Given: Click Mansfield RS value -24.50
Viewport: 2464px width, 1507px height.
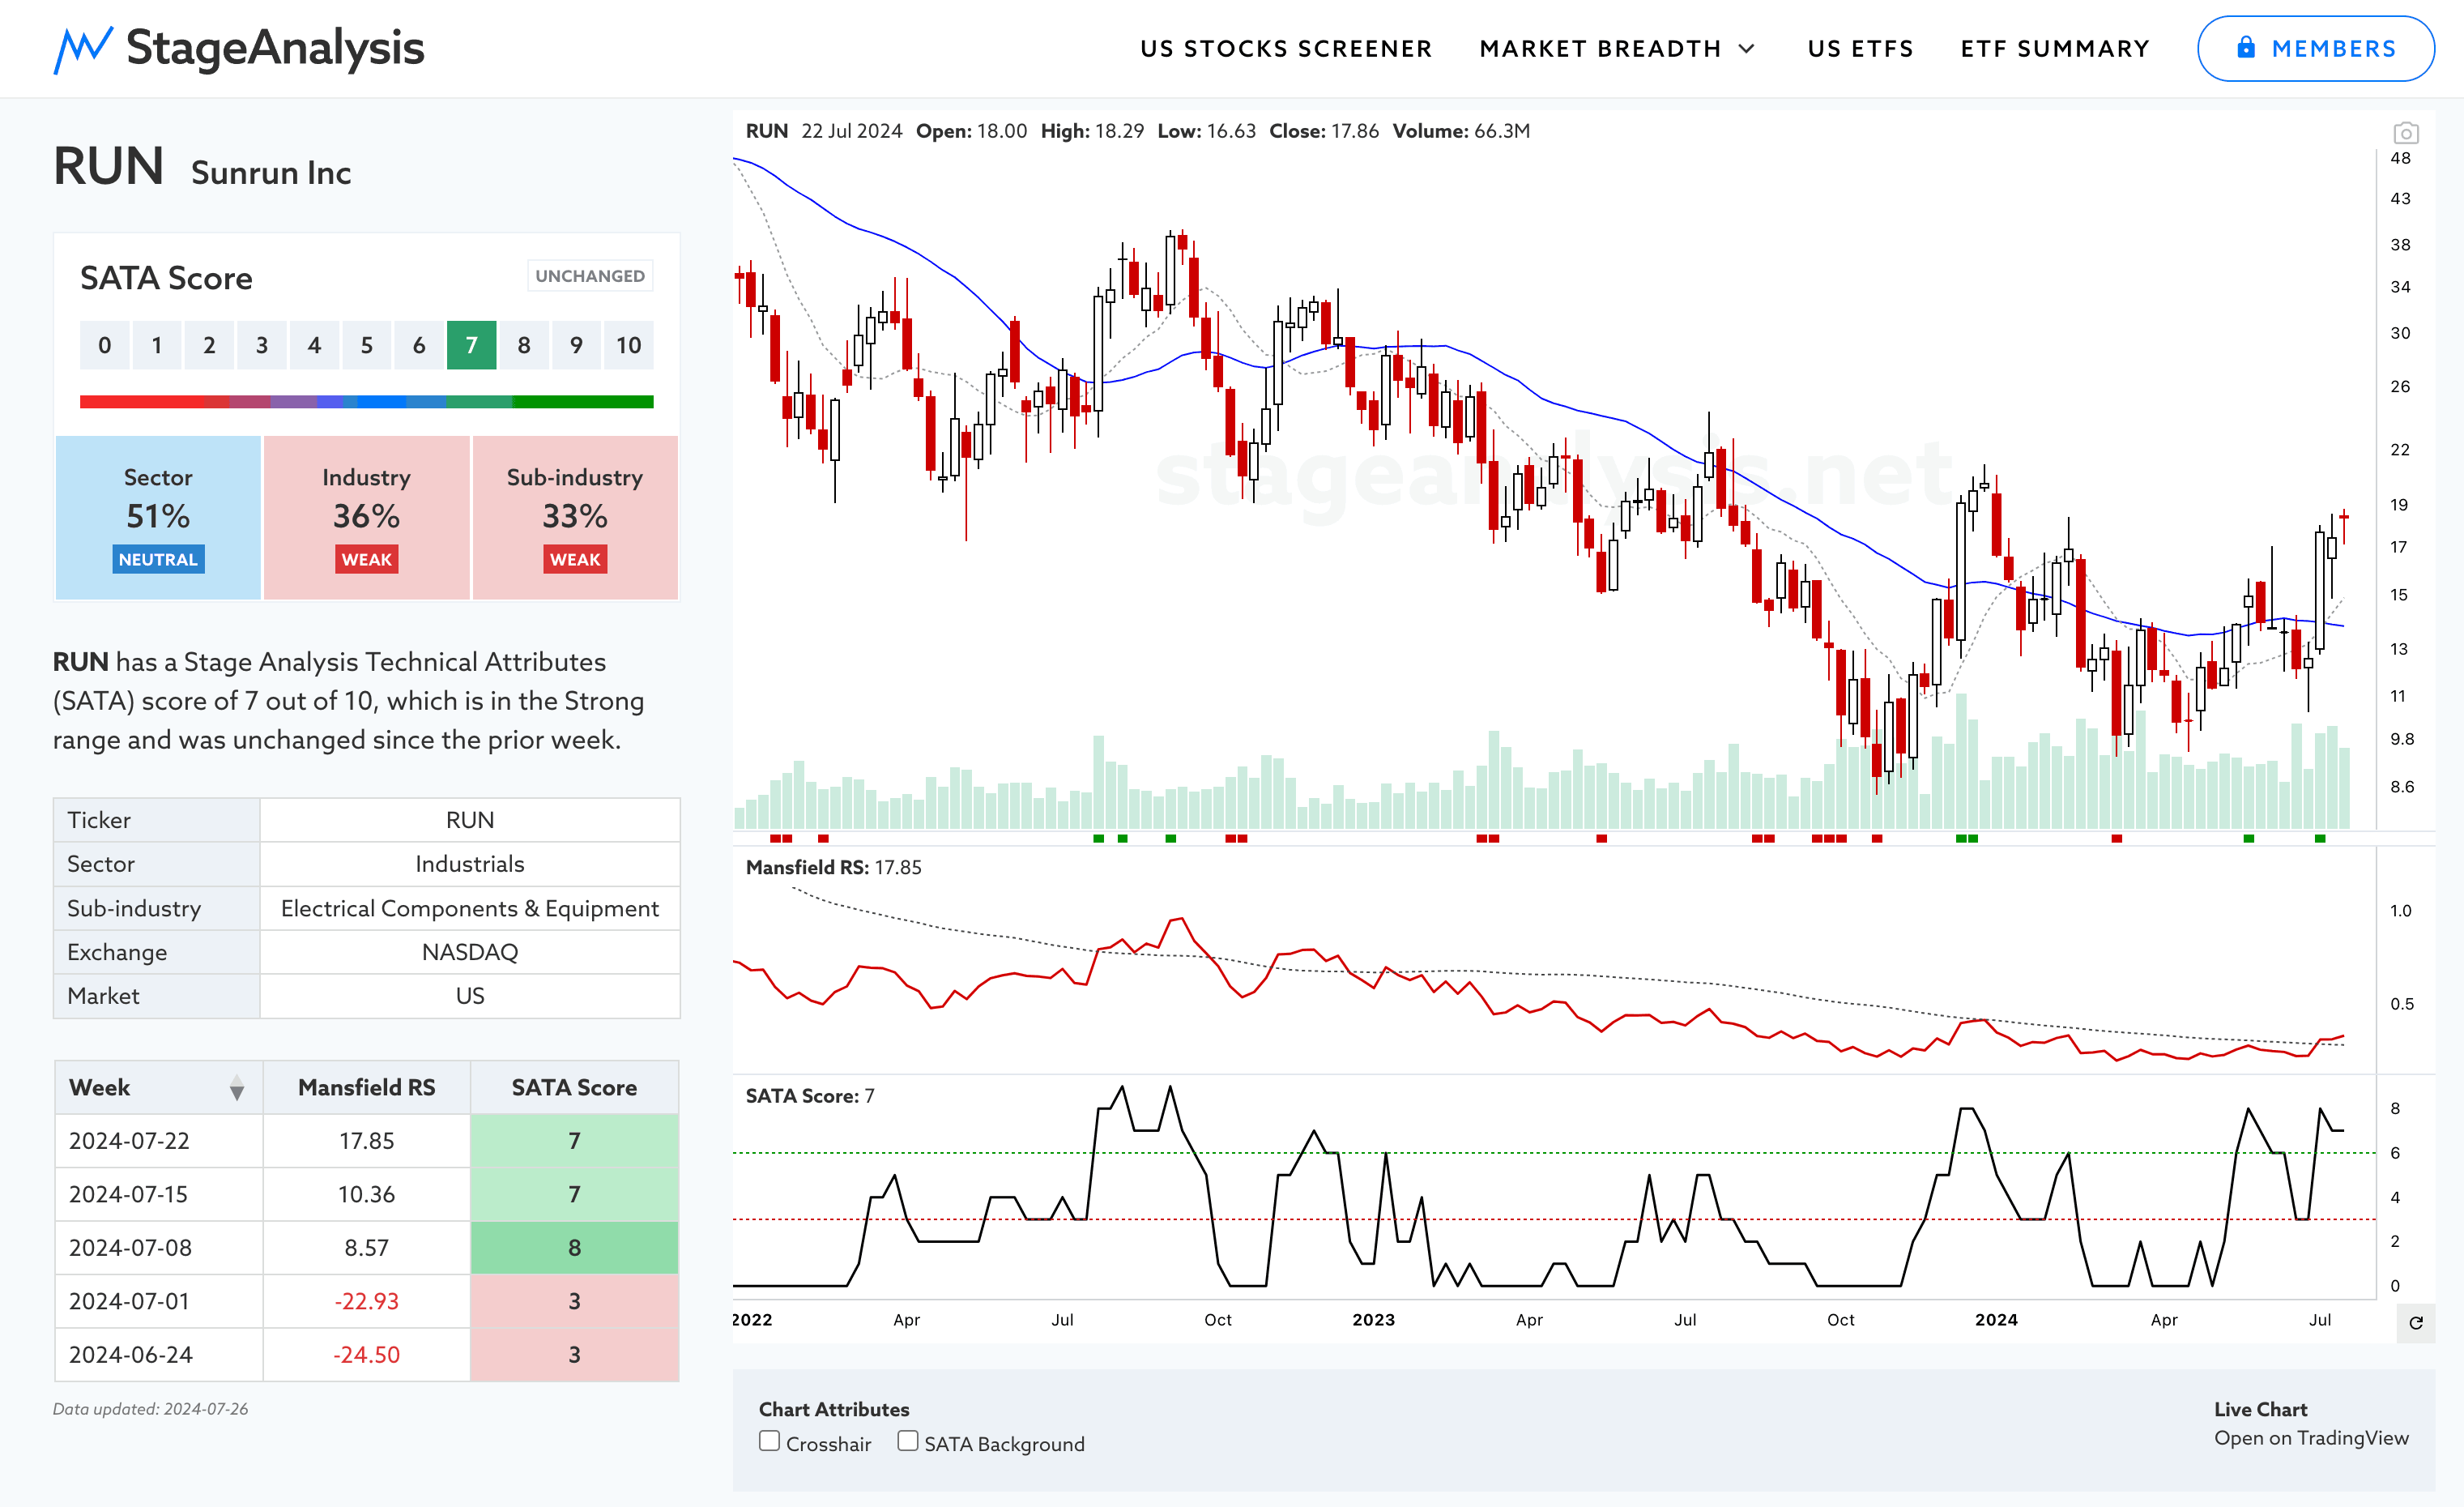Looking at the screenshot, I should tap(366, 1355).
